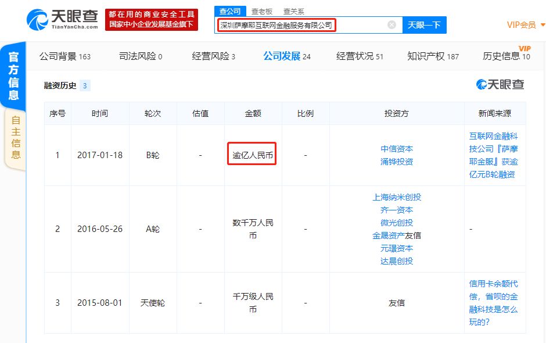Click the 轮次 column header

[153, 113]
